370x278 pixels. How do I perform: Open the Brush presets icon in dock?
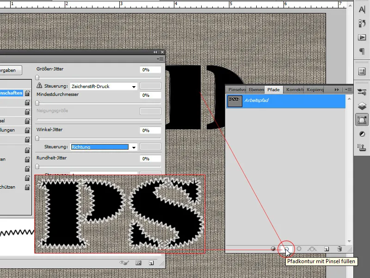coord(362,92)
